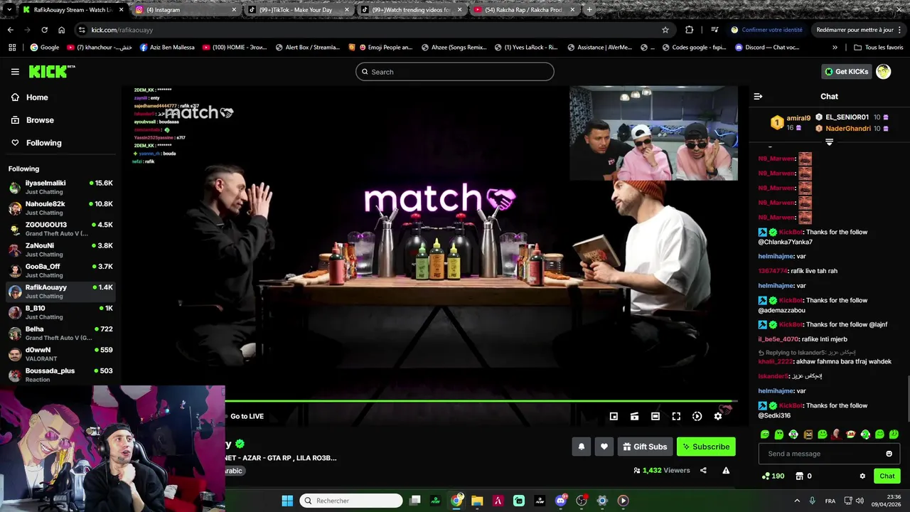The image size is (910, 512).
Task: Show hidden system tray icons
Action: 797,501
